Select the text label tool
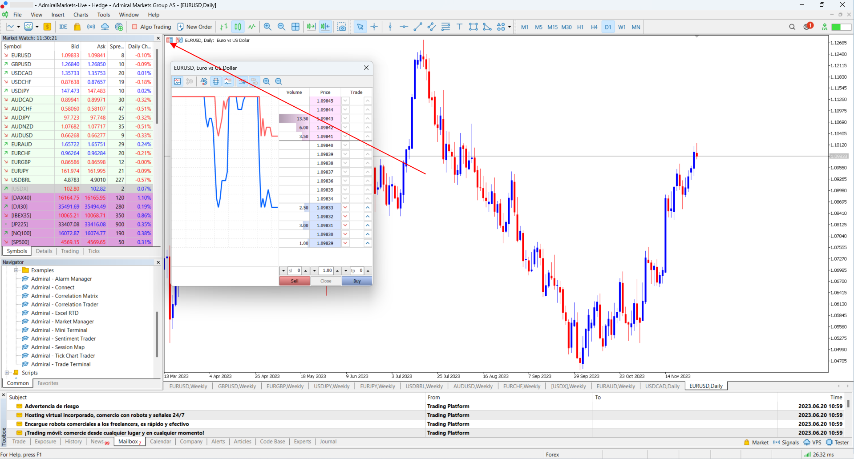 click(460, 27)
